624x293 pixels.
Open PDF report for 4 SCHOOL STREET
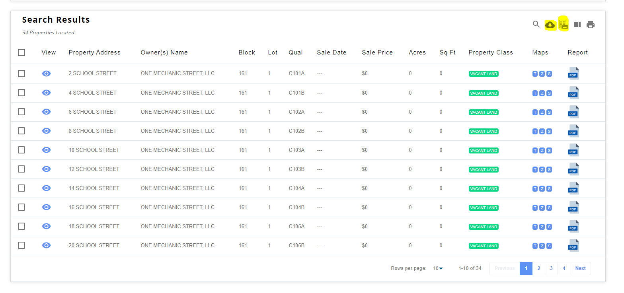573,93
